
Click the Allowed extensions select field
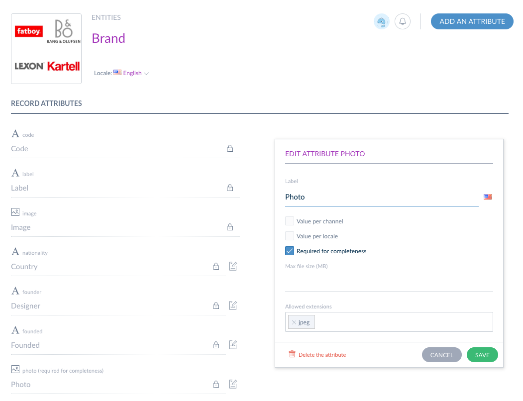[403, 322]
